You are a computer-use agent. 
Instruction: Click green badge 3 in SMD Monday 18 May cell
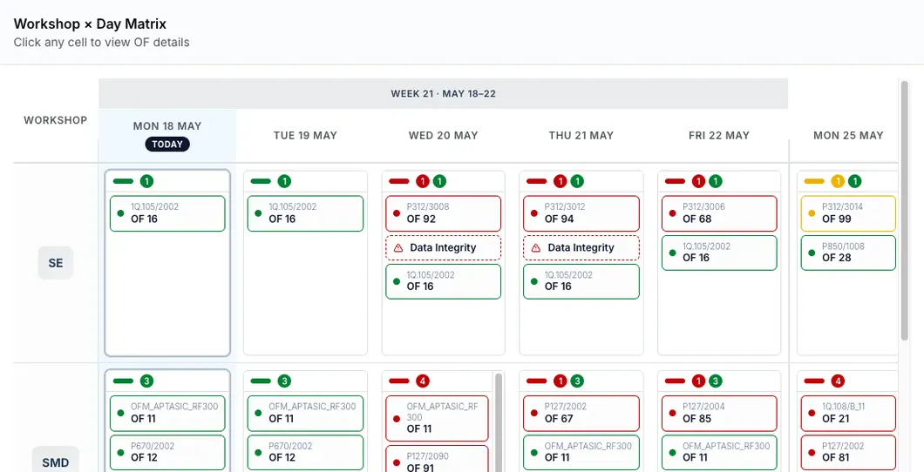click(146, 381)
